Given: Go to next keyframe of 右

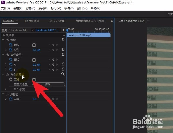Looking at the screenshot, I should pyautogui.click(x=57, y=70).
